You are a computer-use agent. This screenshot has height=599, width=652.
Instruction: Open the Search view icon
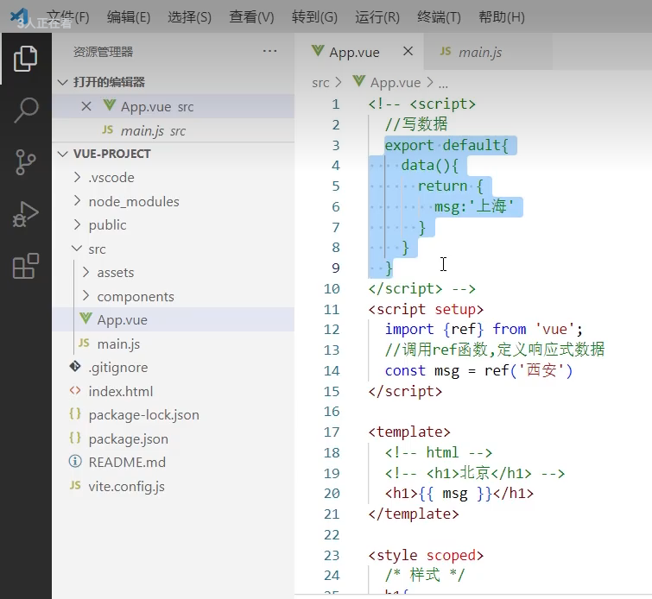(26, 110)
